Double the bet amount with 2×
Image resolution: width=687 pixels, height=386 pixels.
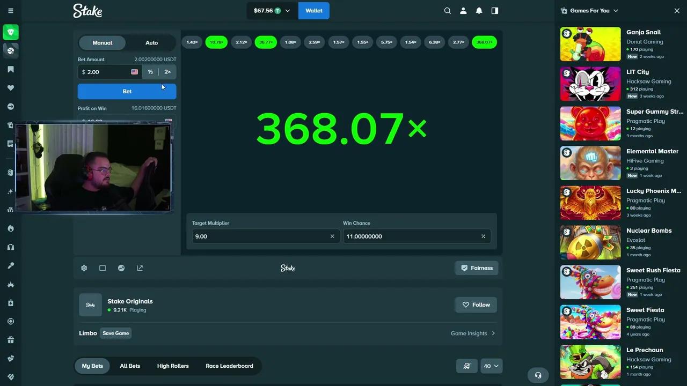point(167,72)
